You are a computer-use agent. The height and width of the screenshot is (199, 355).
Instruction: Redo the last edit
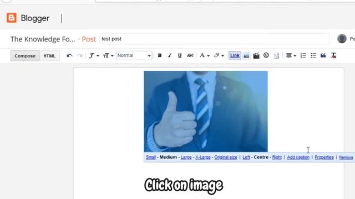click(79, 55)
